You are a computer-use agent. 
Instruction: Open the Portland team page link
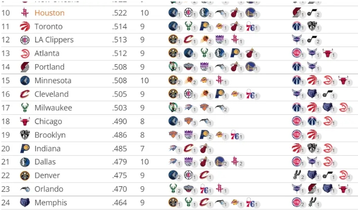(x=49, y=67)
